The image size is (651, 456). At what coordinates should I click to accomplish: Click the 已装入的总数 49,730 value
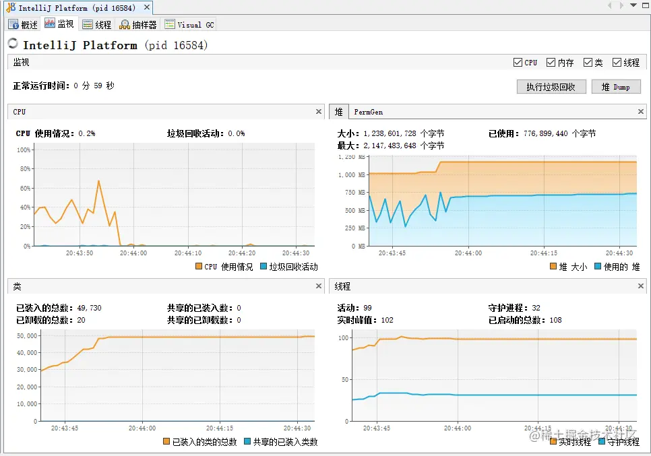click(x=89, y=308)
